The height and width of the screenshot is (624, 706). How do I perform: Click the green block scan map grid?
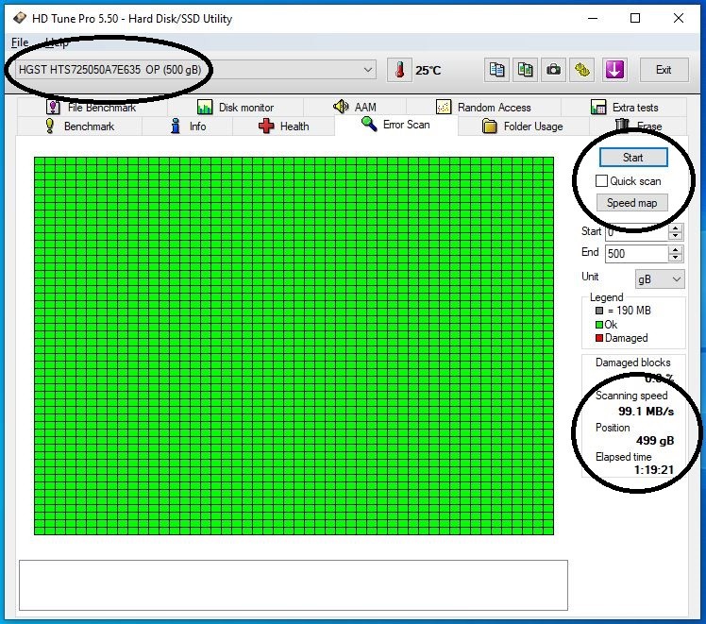click(294, 346)
